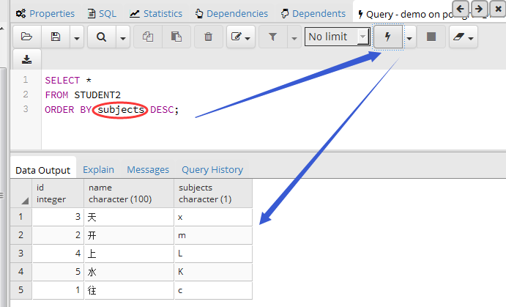The width and height of the screenshot is (506, 307).
Task: Select row number 5 header
Action: (x=21, y=290)
